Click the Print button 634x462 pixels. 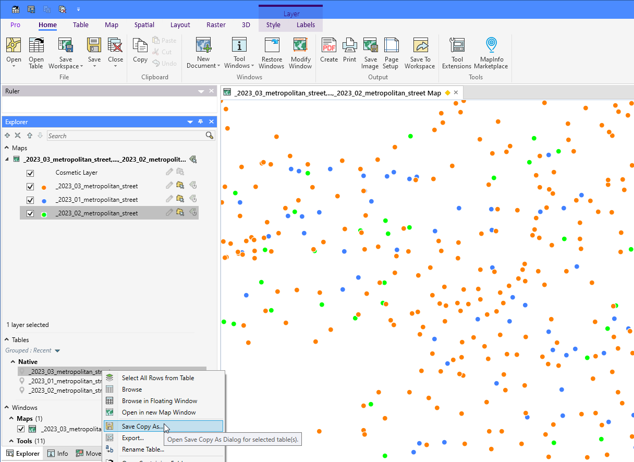[349, 52]
